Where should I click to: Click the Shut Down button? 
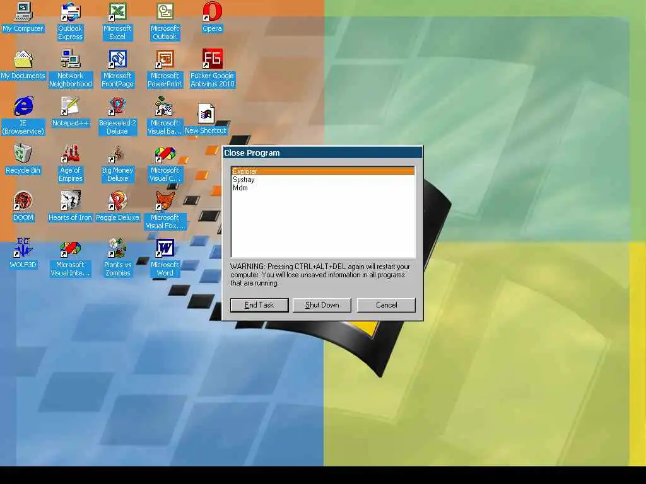(x=322, y=305)
